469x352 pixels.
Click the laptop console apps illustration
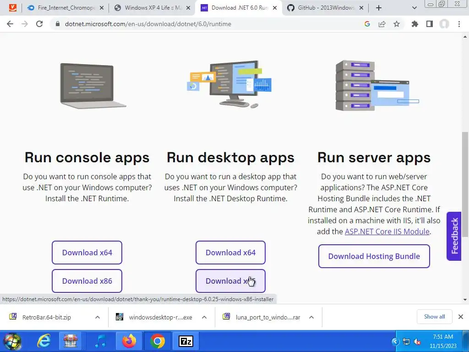(x=93, y=86)
